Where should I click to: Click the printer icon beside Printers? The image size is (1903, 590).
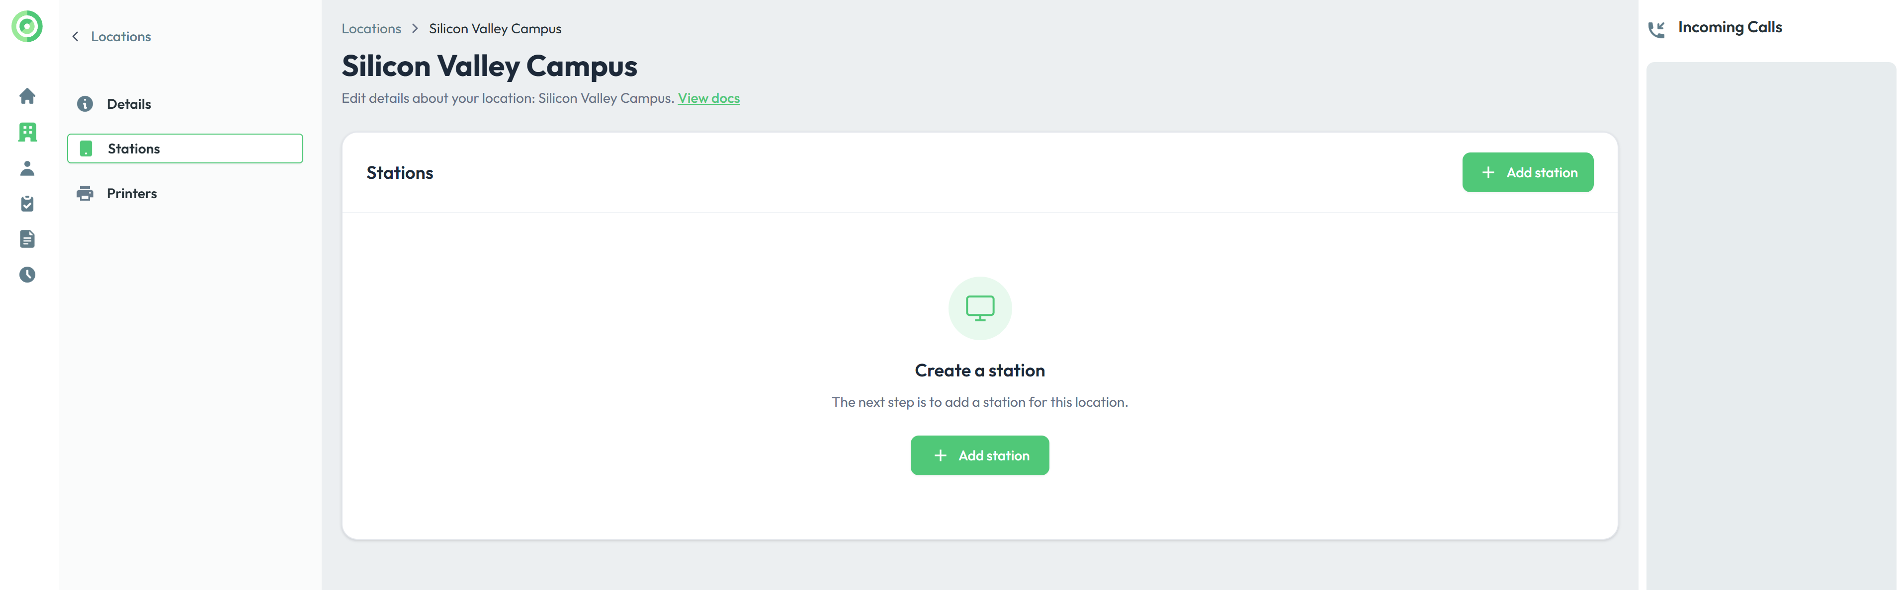point(85,194)
